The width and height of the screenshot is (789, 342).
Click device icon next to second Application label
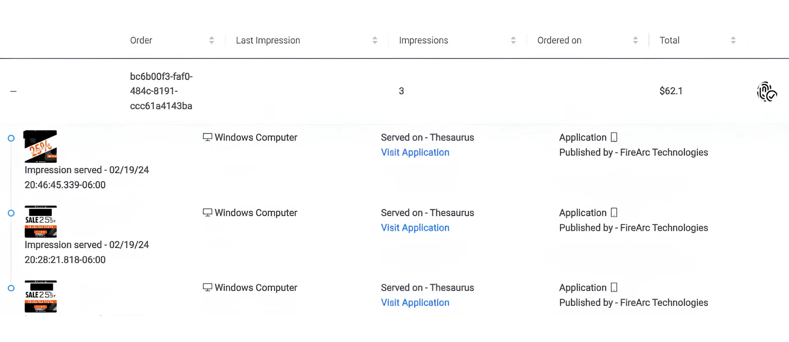pos(614,213)
